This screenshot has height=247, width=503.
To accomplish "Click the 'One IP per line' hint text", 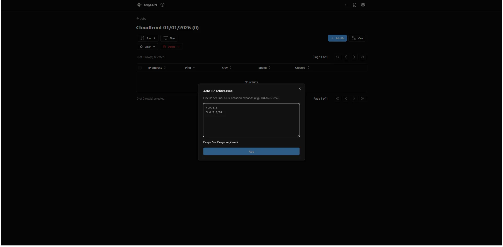I will pyautogui.click(x=241, y=98).
